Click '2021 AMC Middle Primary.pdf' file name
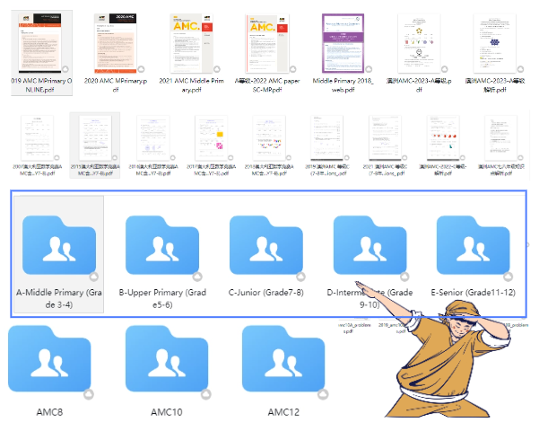 pos(191,85)
